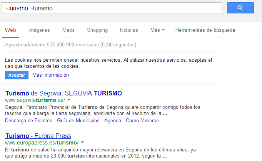The height and width of the screenshot is (161, 262).
Task: Go to the Noticias tab
Action: point(129,30)
